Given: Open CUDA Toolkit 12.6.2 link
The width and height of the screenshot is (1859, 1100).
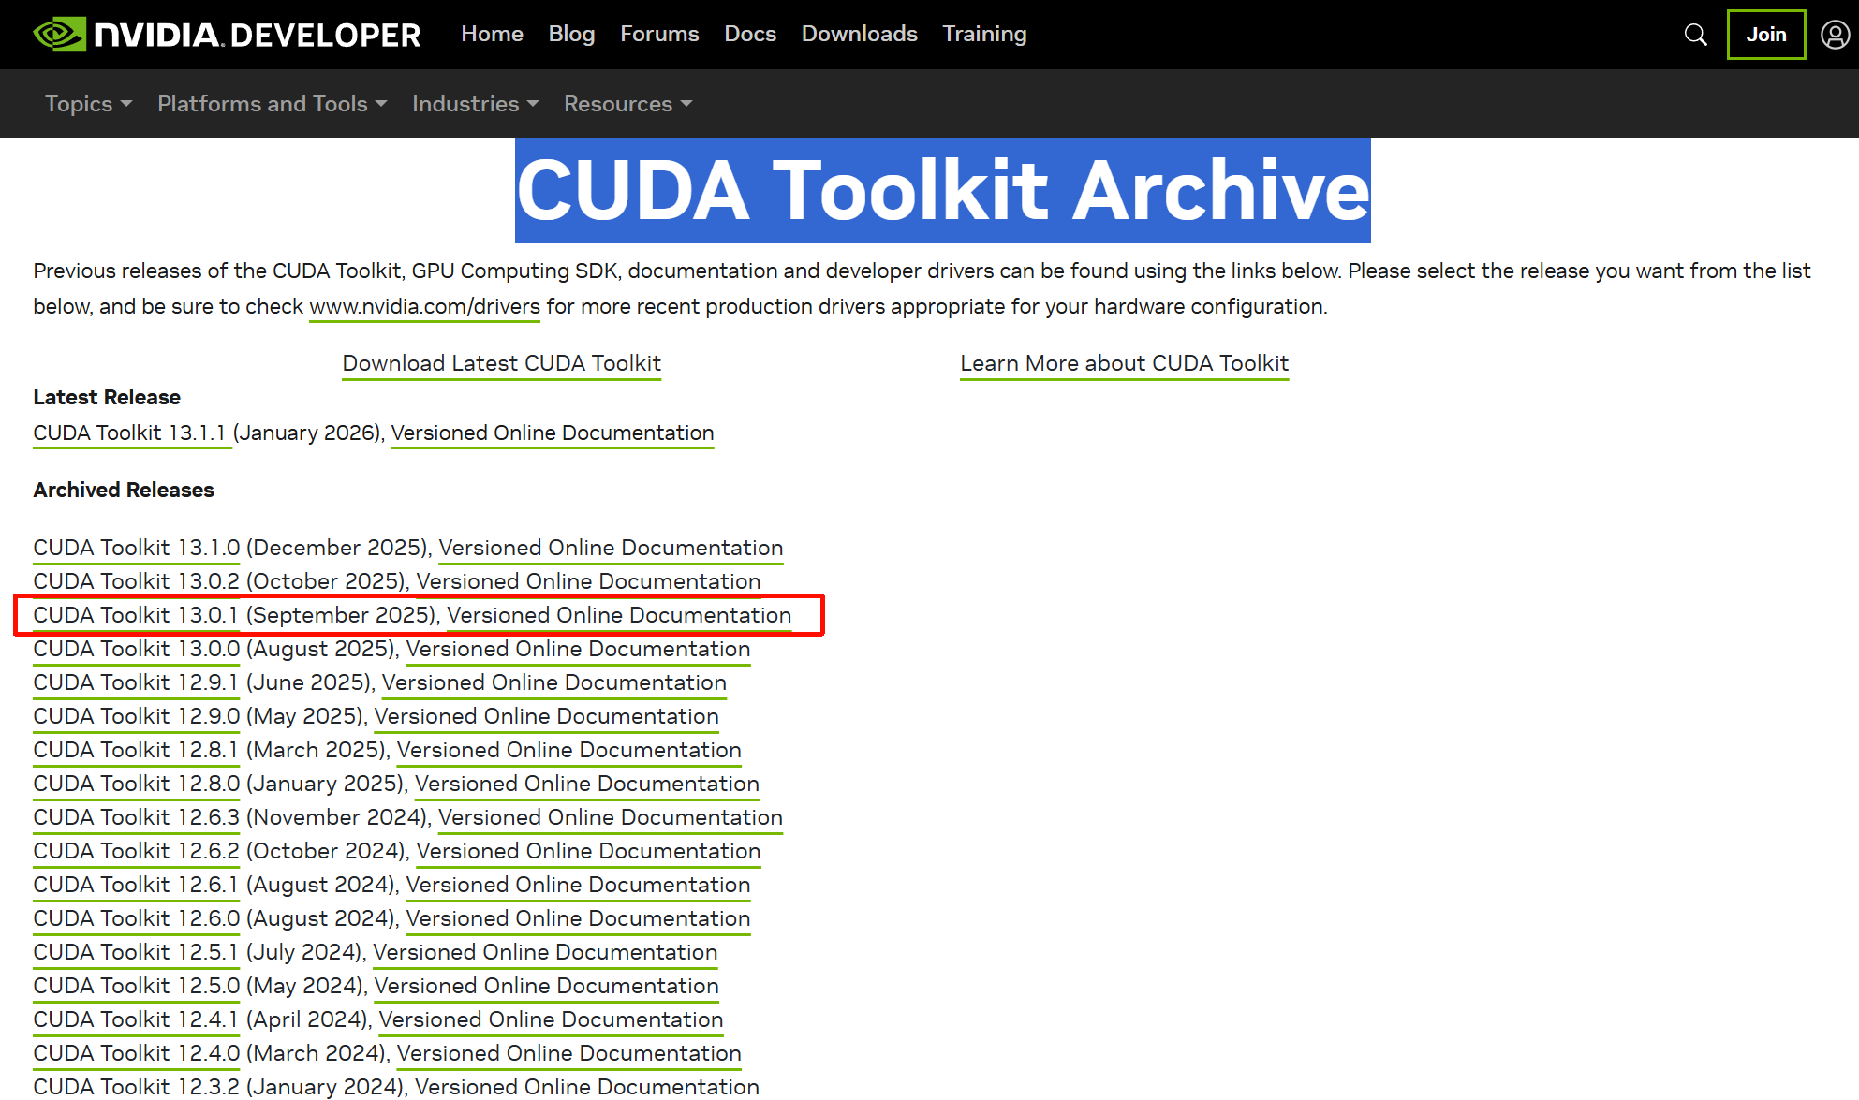Looking at the screenshot, I should pos(137,852).
